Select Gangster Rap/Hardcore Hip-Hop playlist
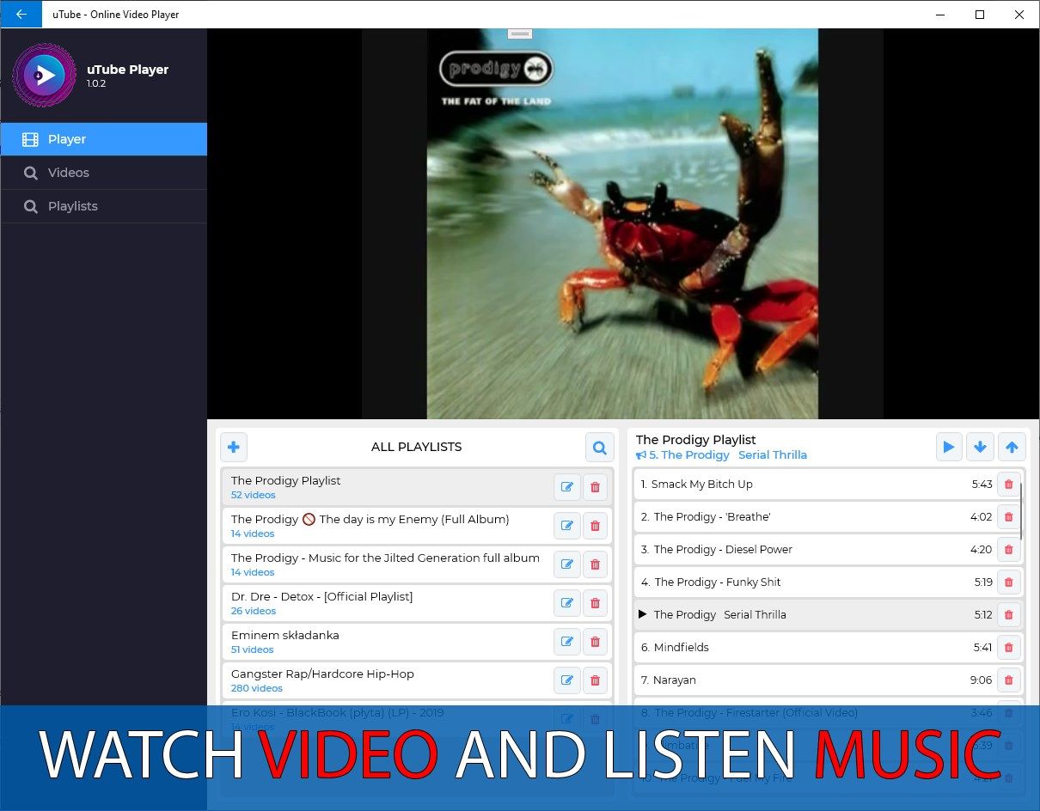This screenshot has height=811, width=1040. (417, 680)
